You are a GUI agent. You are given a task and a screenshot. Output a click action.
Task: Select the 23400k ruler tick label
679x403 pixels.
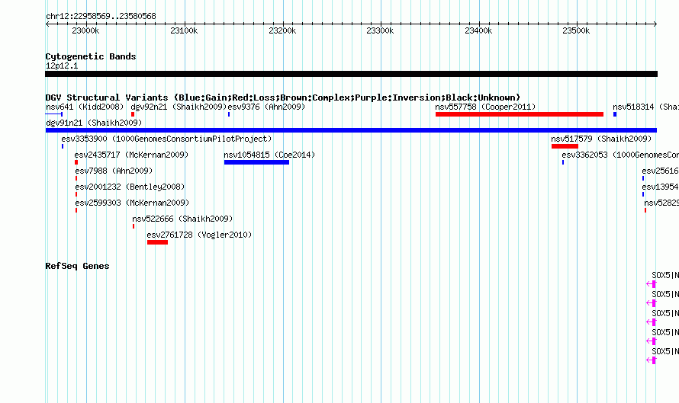478,30
